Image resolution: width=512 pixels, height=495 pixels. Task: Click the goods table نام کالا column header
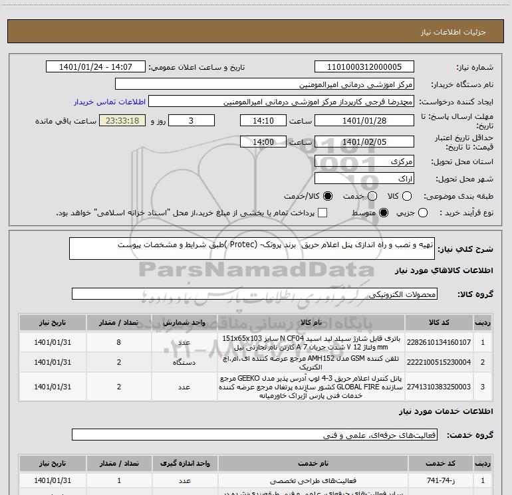point(311,323)
